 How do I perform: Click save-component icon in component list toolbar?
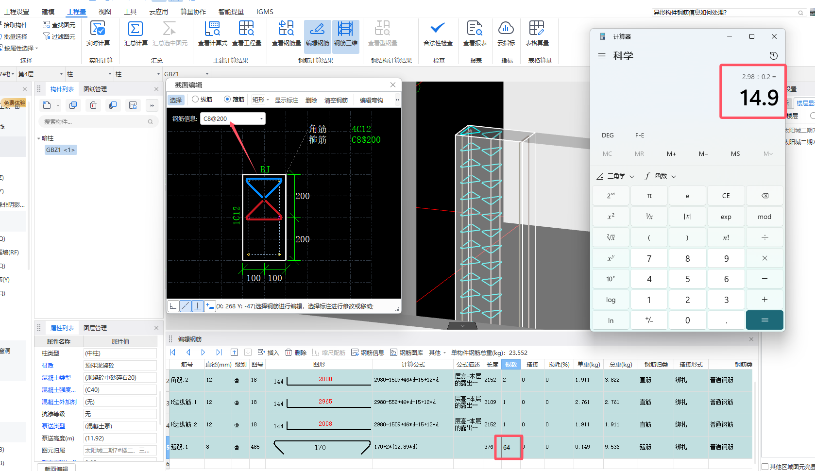(133, 105)
